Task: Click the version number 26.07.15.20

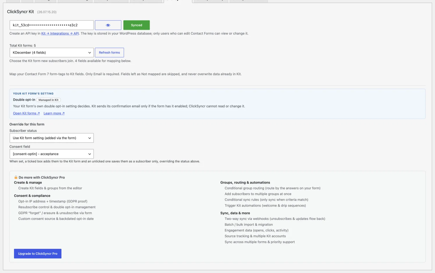Action: [x=47, y=12]
